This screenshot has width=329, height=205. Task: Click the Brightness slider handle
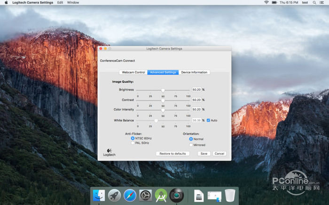click(x=163, y=90)
